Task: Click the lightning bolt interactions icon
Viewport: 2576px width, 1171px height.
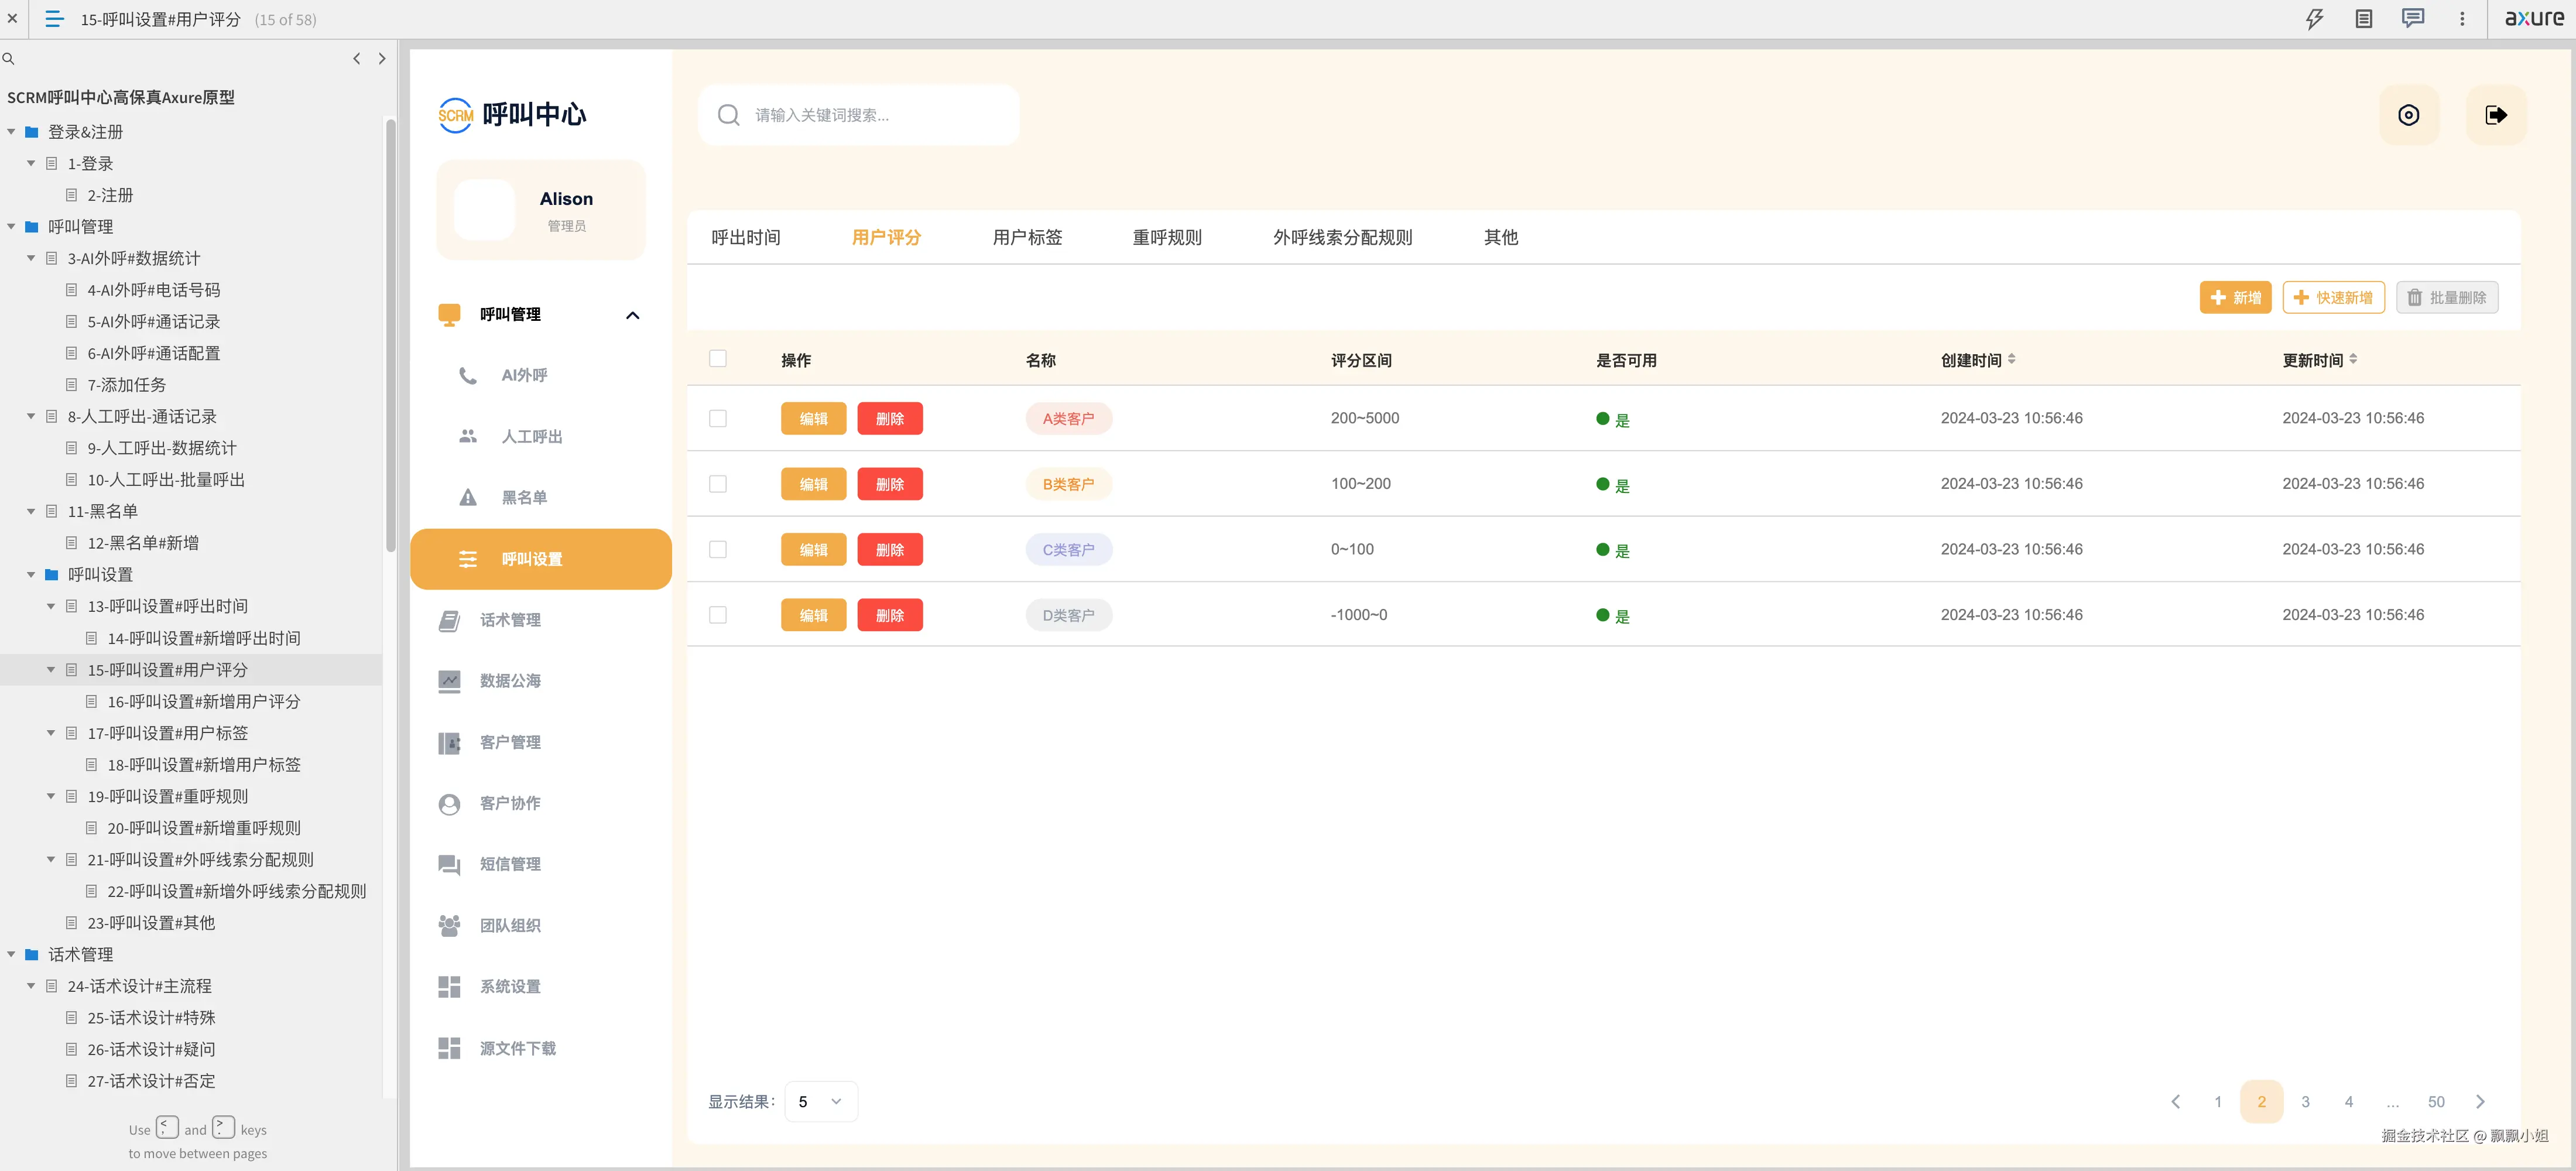Action: tap(2314, 19)
